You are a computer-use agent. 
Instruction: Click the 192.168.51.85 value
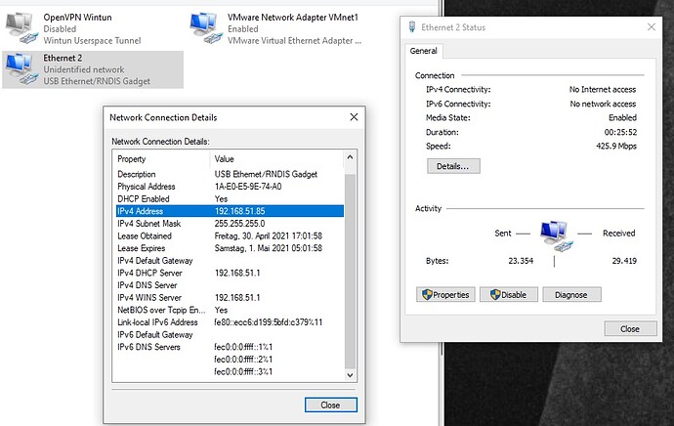coord(240,211)
